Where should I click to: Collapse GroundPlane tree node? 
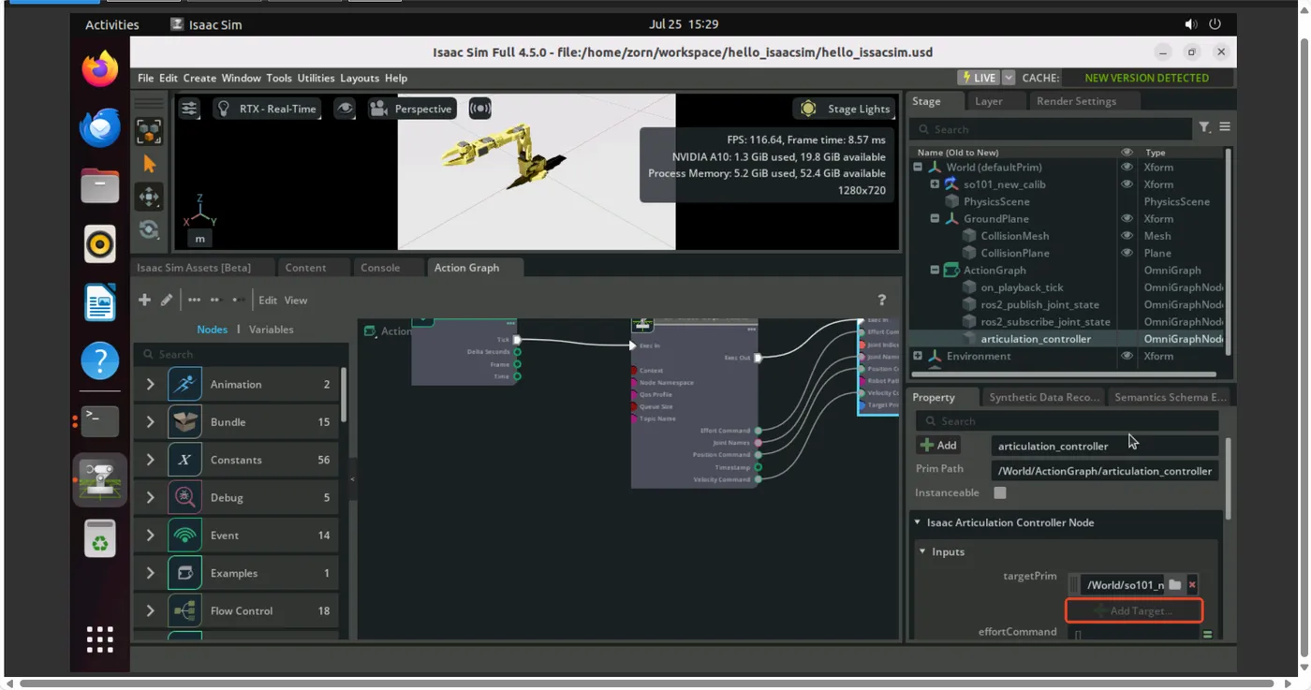pos(935,219)
